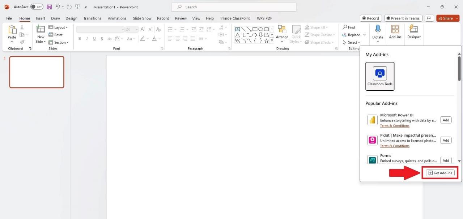This screenshot has width=463, height=219.
Task: Open Terms & Conditions for Microsoft Power BI
Action: click(x=395, y=125)
